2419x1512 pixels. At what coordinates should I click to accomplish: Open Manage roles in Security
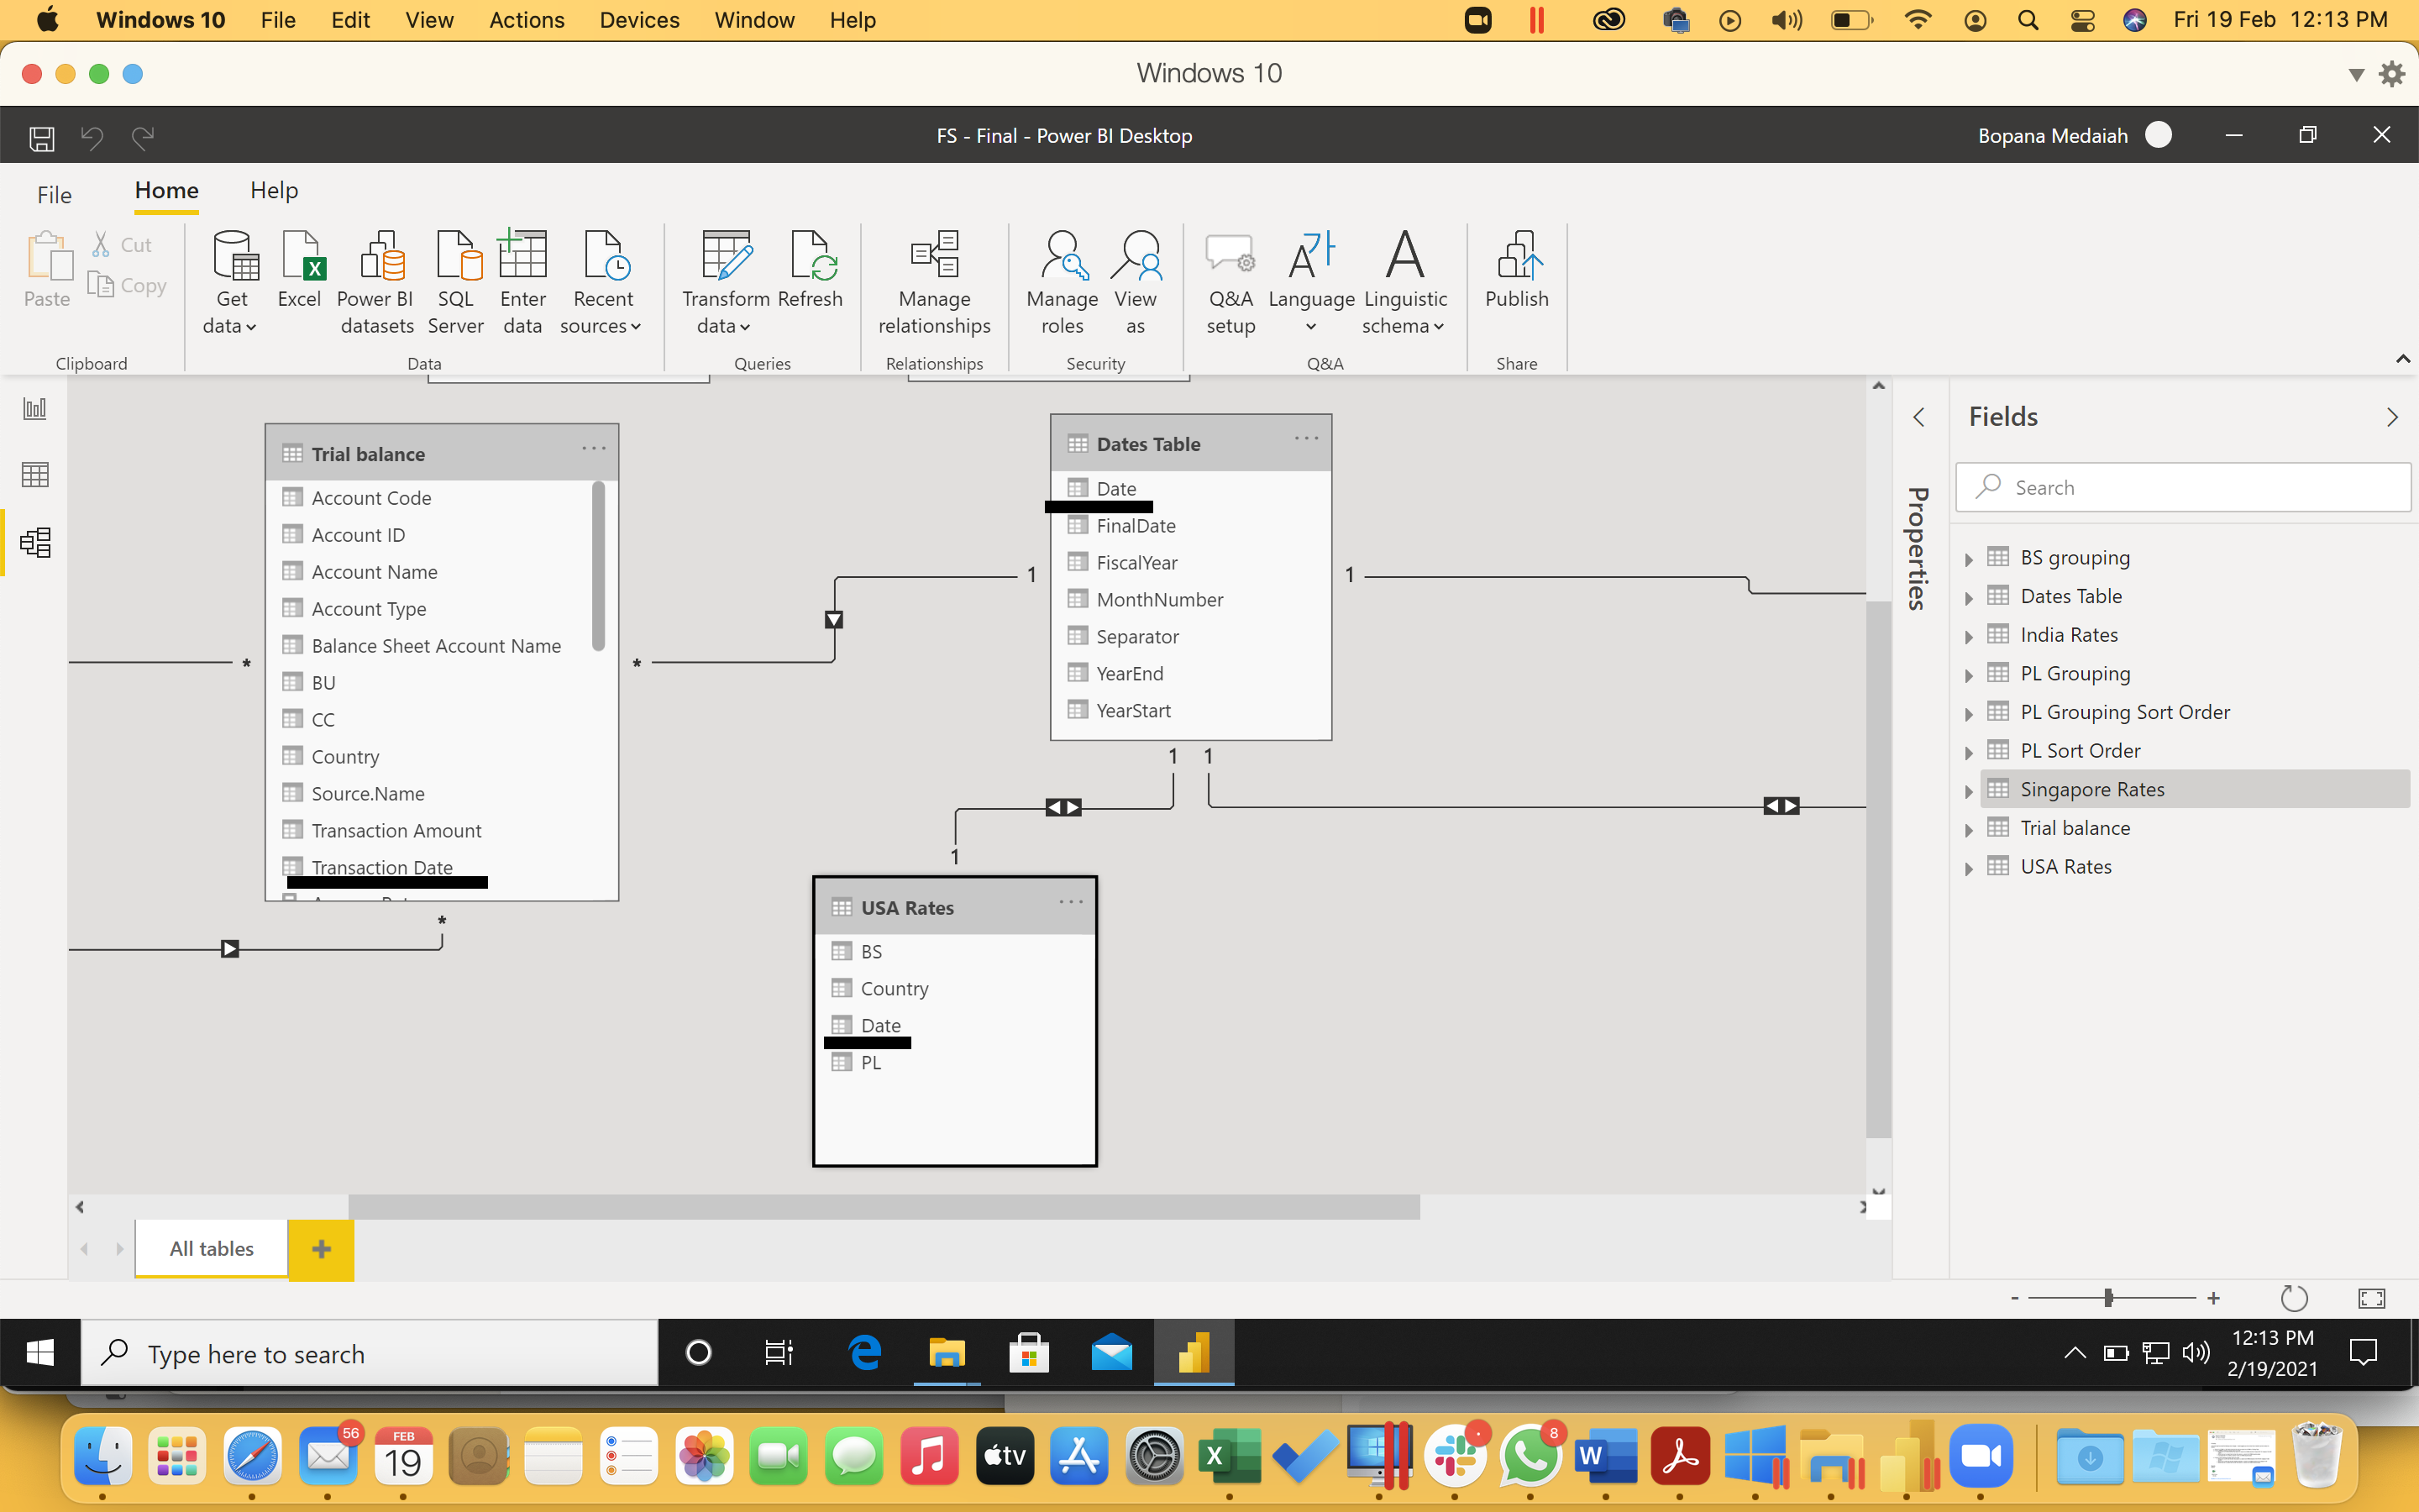[x=1062, y=283]
